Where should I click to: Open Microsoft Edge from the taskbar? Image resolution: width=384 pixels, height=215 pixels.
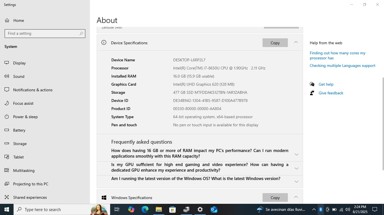point(145,209)
